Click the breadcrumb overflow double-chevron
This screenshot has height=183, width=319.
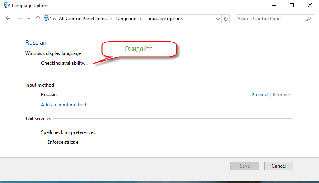tap(54, 19)
